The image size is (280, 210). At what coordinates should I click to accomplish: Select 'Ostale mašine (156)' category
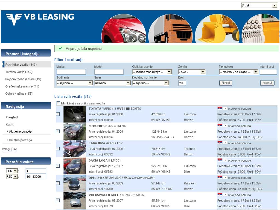(x=19, y=94)
